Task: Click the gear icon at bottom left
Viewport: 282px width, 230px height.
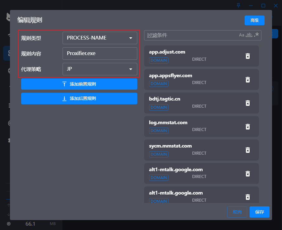Action: 8,224
